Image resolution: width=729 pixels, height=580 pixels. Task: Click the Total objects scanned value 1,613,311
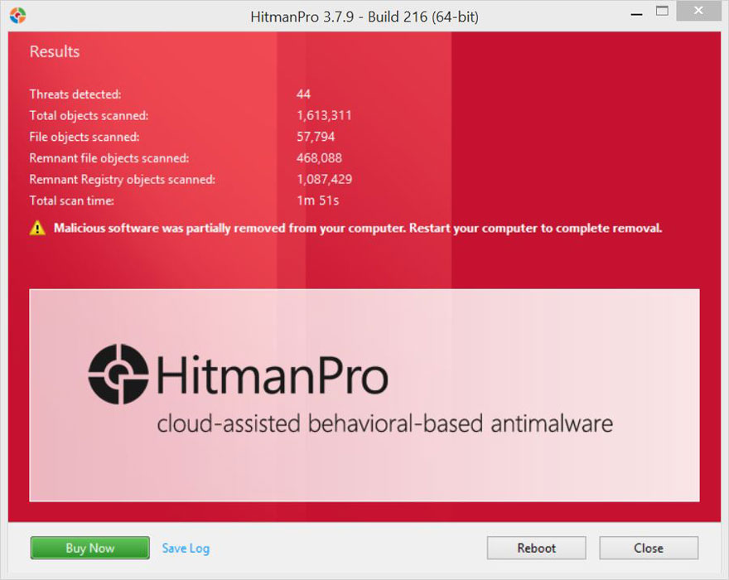[324, 115]
